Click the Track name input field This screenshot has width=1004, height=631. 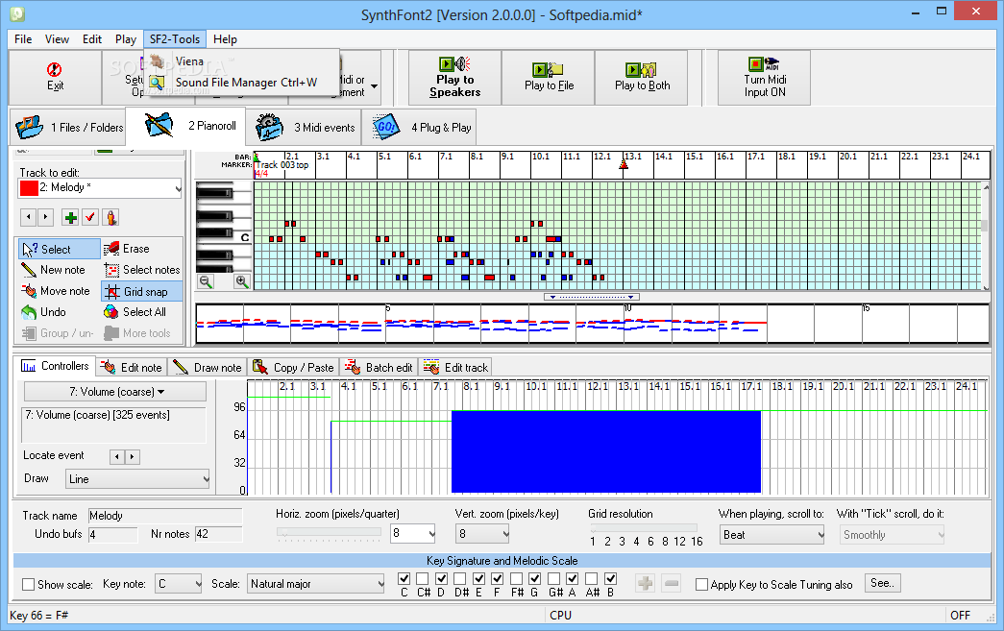click(x=165, y=516)
